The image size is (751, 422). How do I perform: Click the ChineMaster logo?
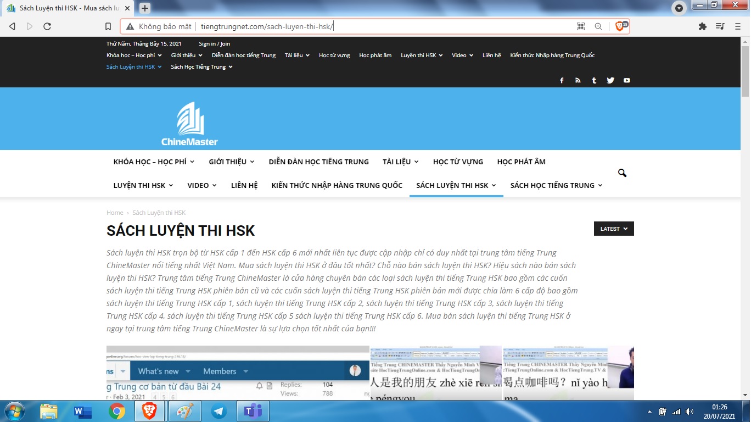(189, 124)
